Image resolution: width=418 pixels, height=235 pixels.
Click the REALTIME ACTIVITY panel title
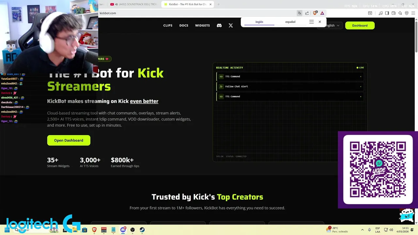click(x=230, y=68)
